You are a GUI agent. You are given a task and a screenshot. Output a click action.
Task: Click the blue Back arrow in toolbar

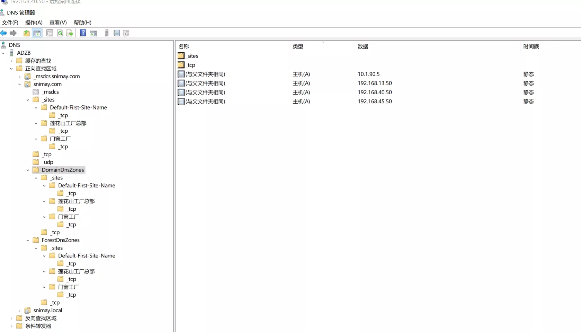coord(4,33)
